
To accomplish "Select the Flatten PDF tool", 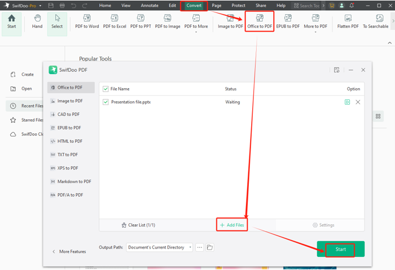I will 348,21.
